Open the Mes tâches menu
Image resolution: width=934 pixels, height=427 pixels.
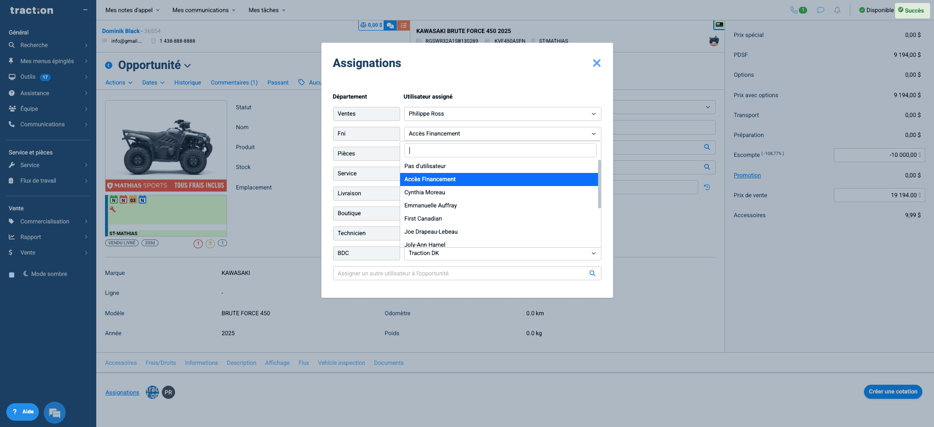267,10
